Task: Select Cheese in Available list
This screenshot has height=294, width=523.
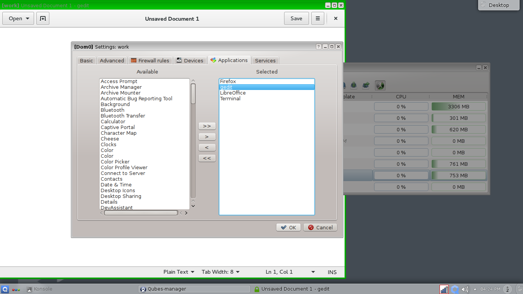Action: click(110, 139)
